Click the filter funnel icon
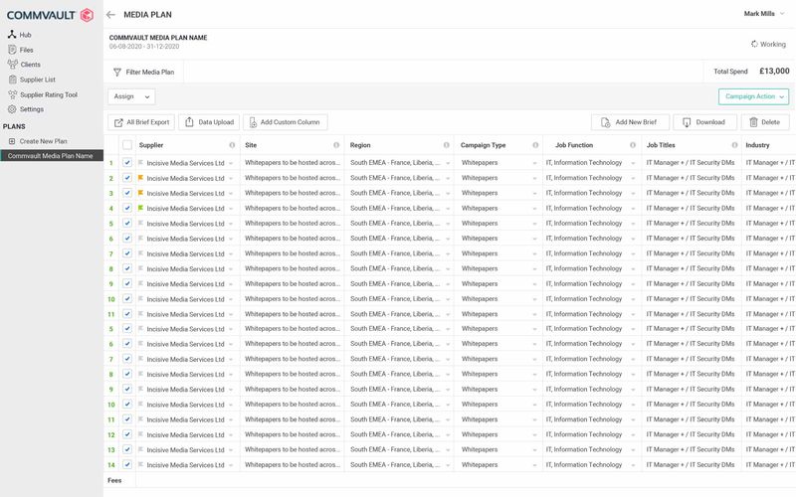The image size is (796, 497). coord(117,72)
